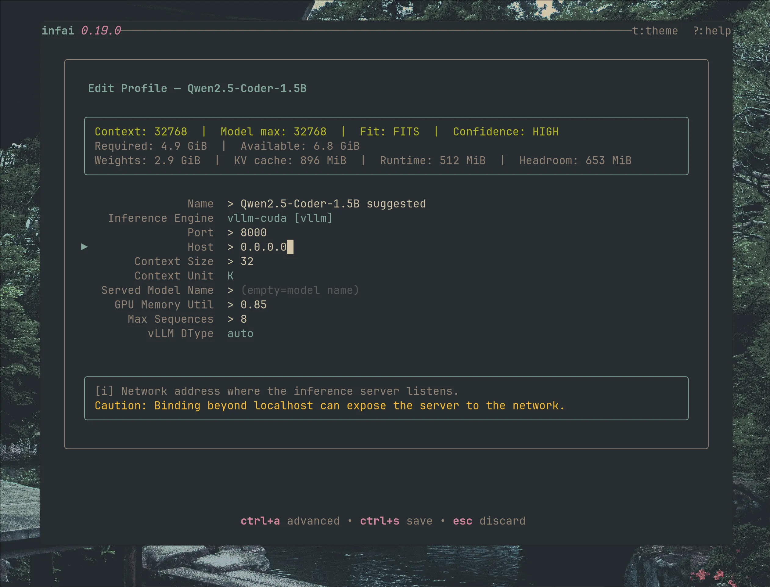Edit the GPU Memory Util value 0.85

click(x=254, y=305)
